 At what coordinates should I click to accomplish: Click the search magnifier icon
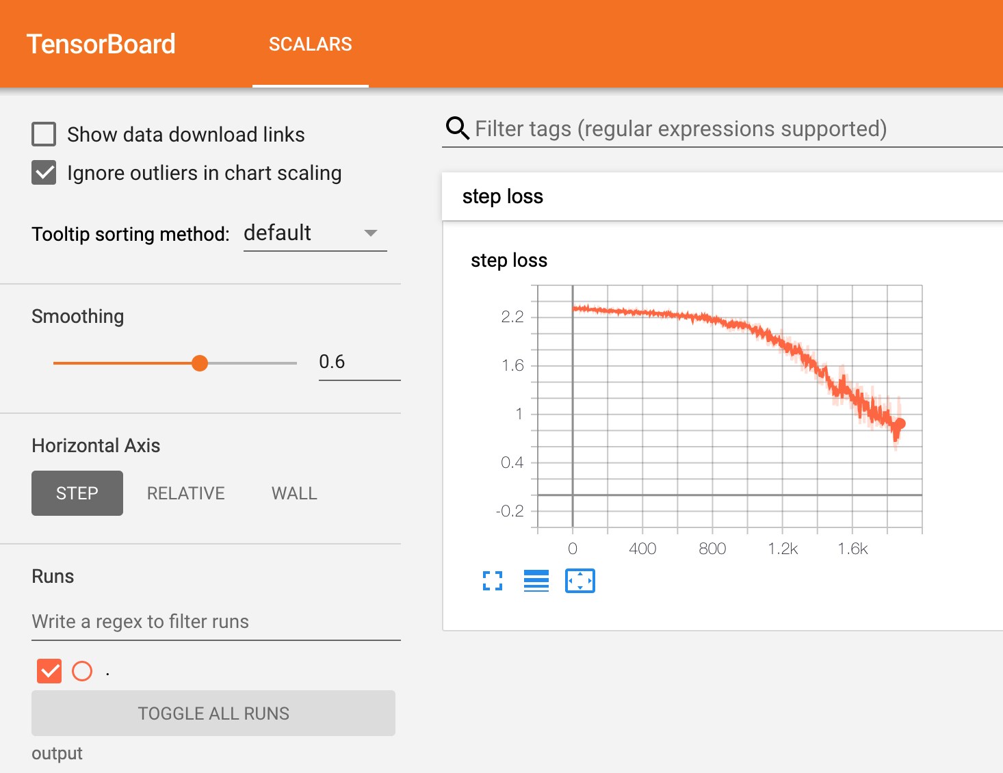point(457,129)
